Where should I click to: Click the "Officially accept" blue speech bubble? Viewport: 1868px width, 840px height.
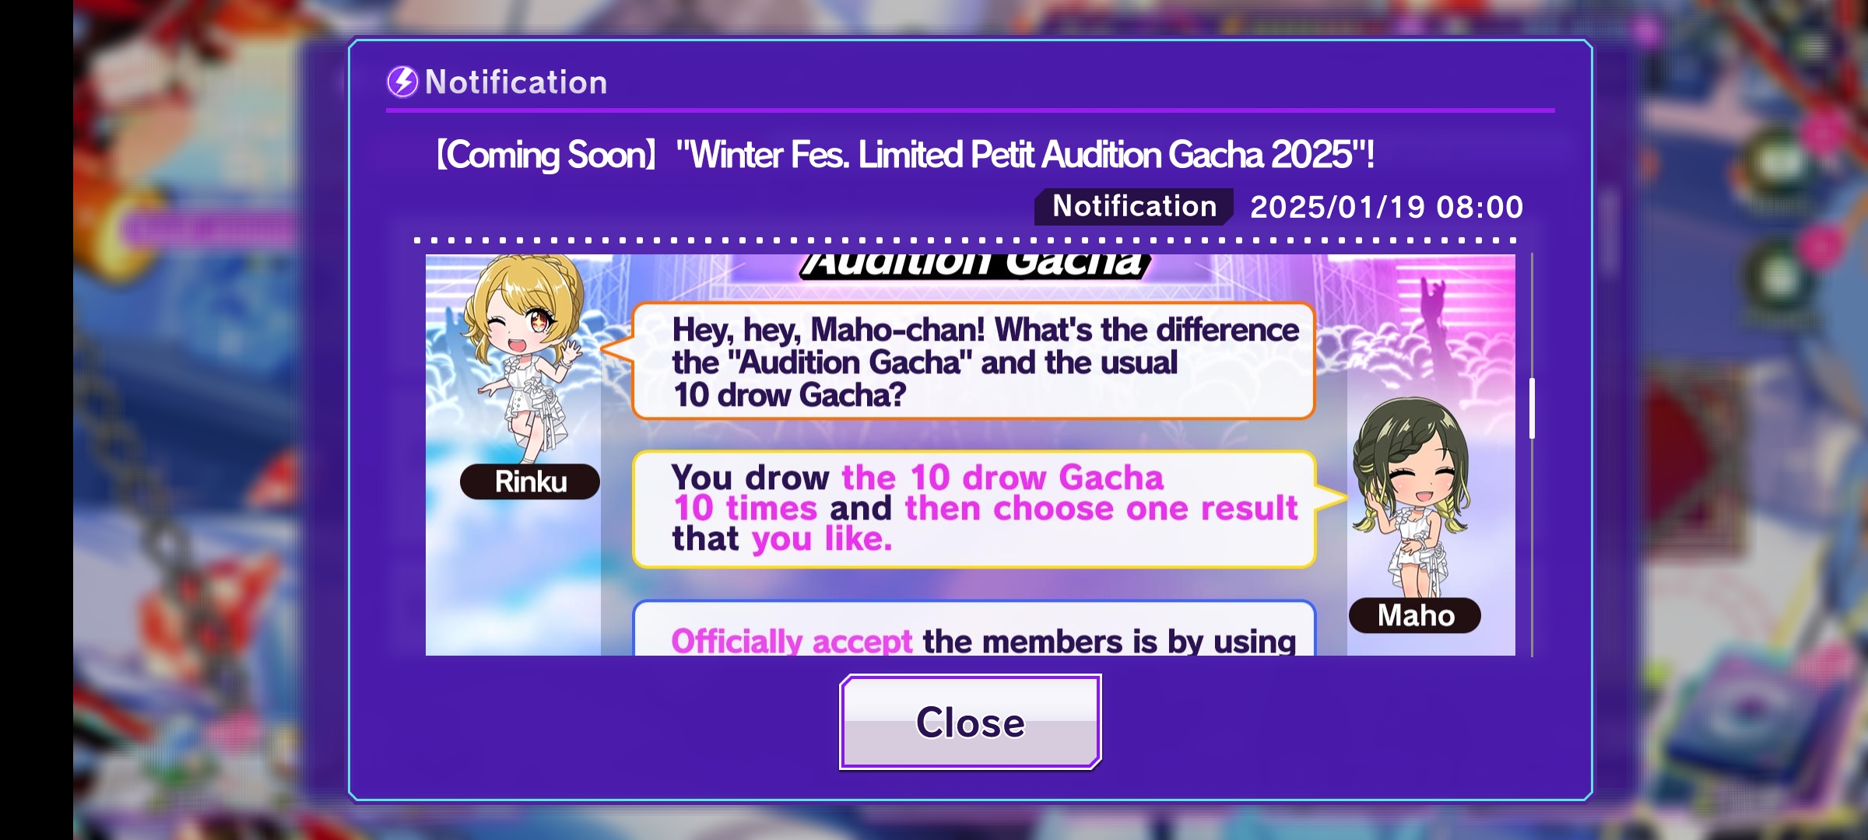pyautogui.click(x=974, y=628)
